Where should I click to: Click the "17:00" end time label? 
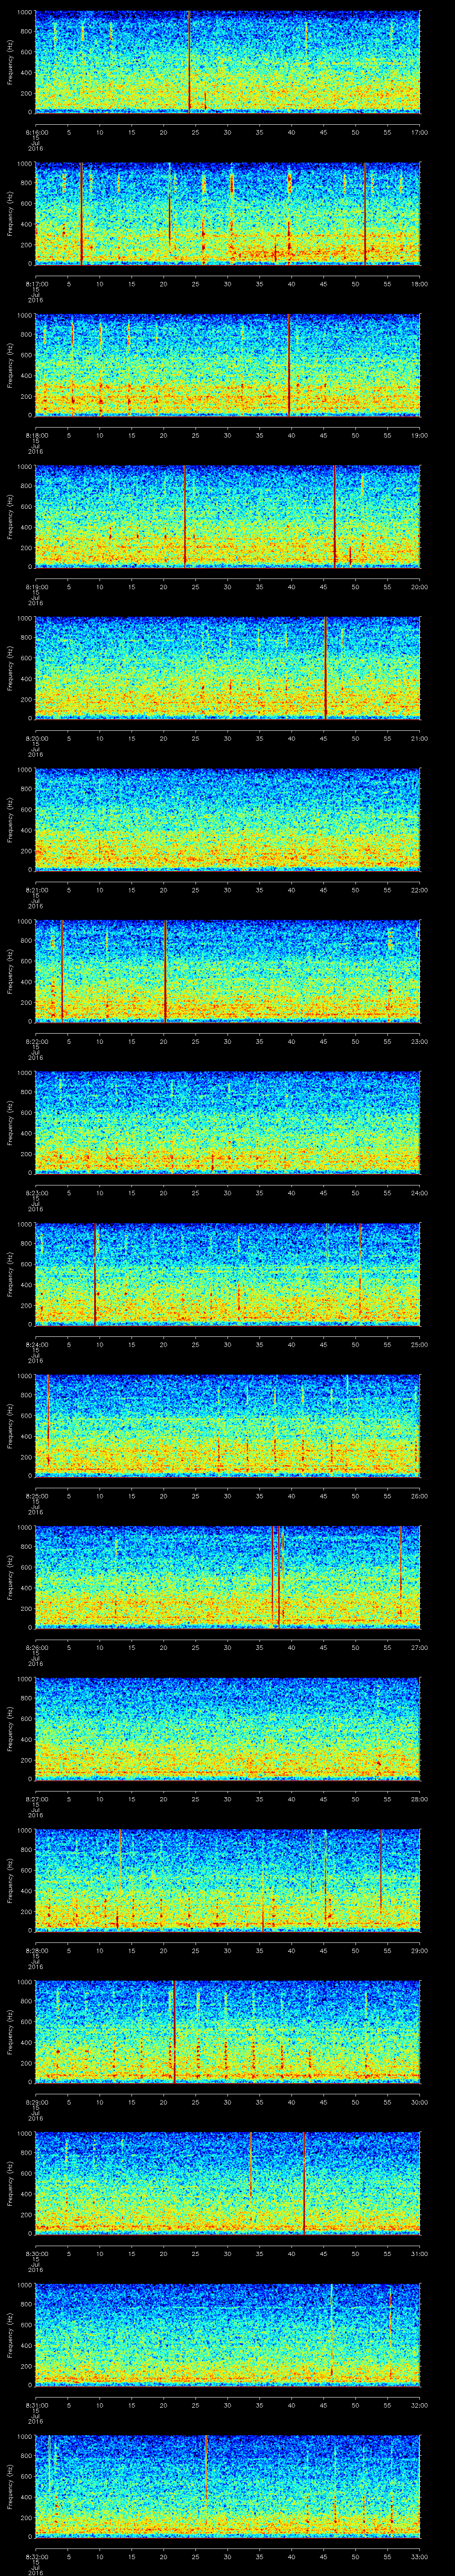click(420, 132)
